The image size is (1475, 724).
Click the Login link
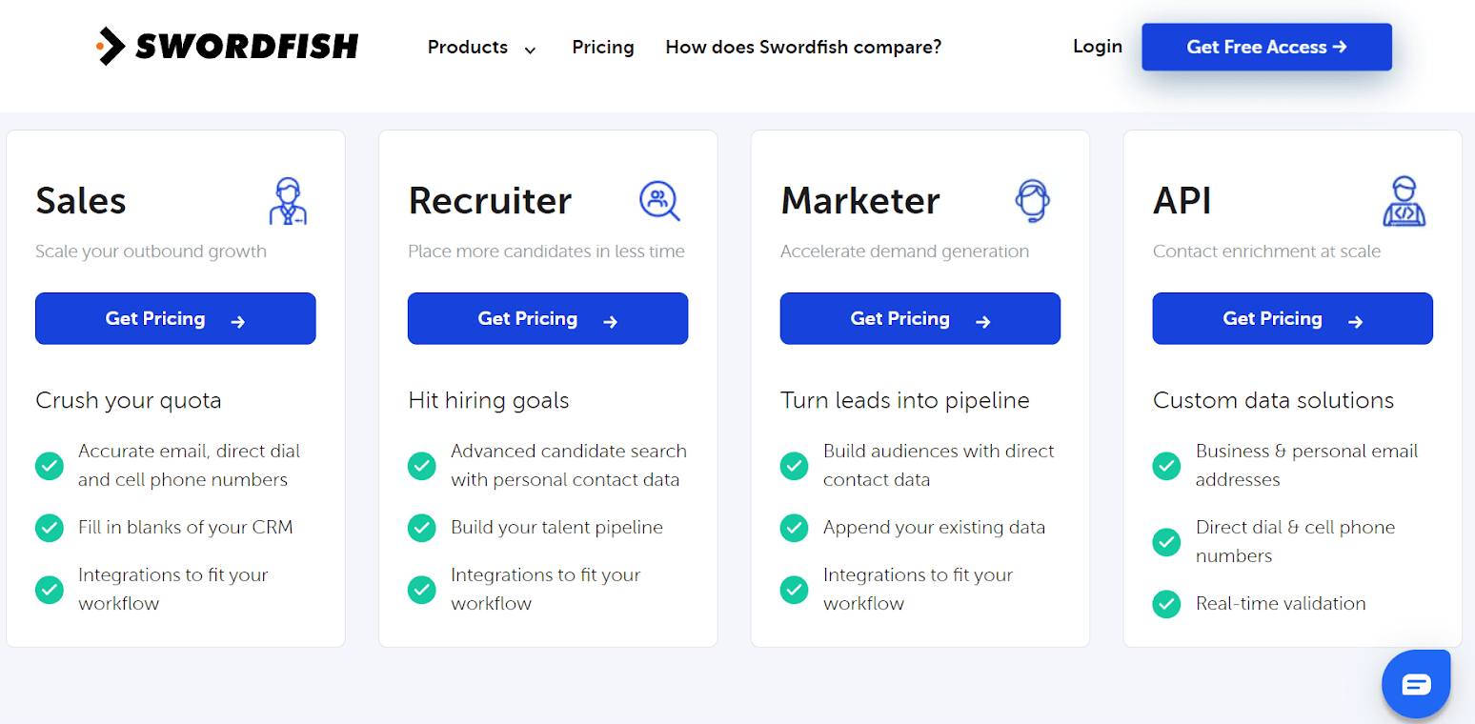tap(1097, 46)
